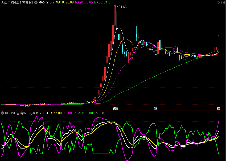Click the last tall red candlestick

point(219,43)
